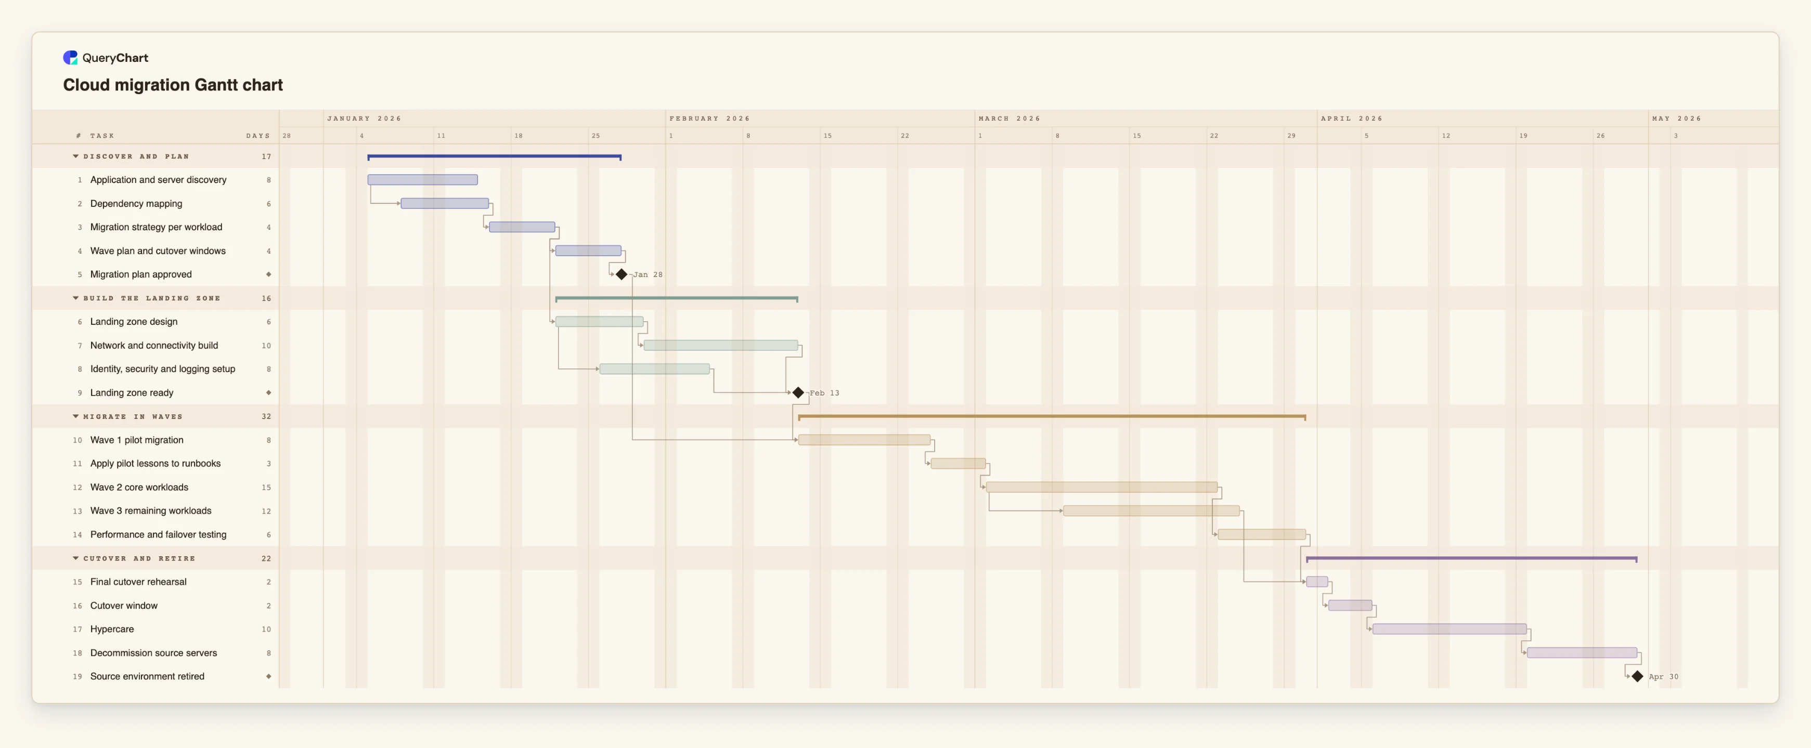Click the QueryChart logo icon
This screenshot has height=748, width=1811.
click(70, 58)
